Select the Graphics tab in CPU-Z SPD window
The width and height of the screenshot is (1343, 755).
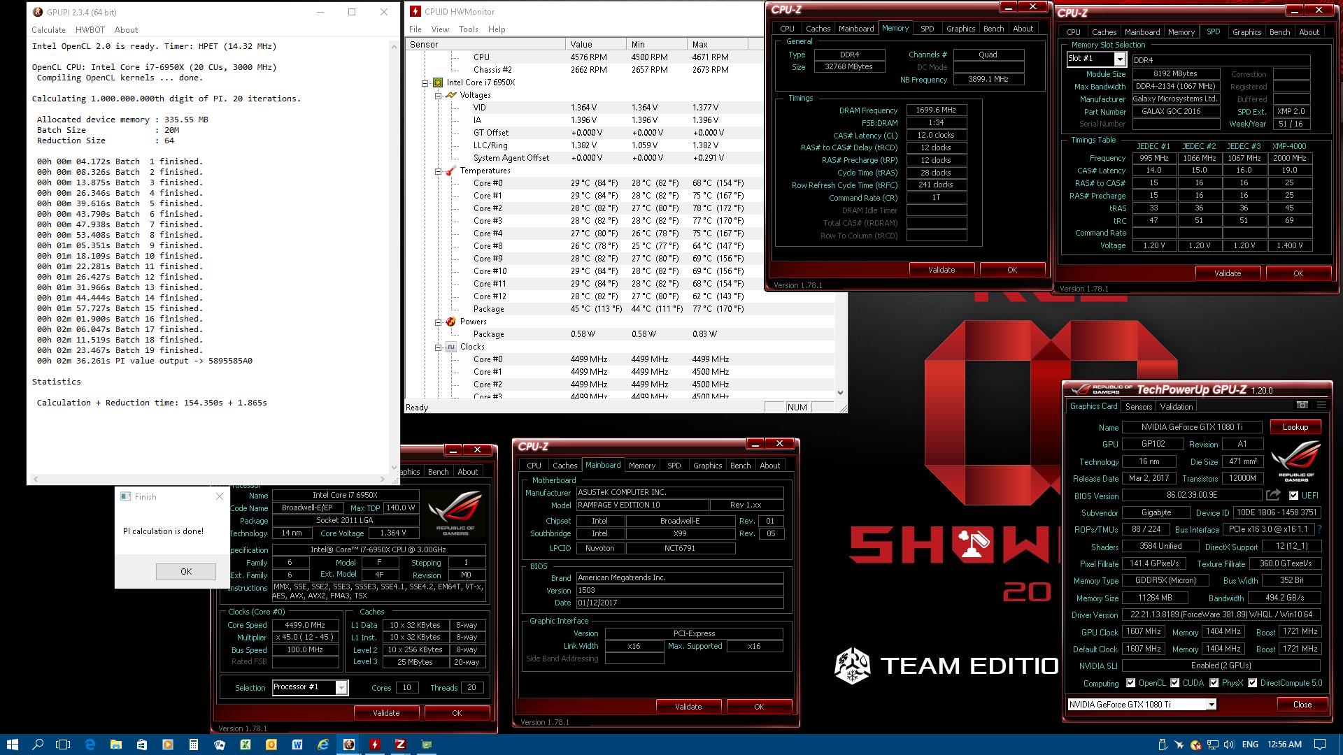(x=1246, y=32)
